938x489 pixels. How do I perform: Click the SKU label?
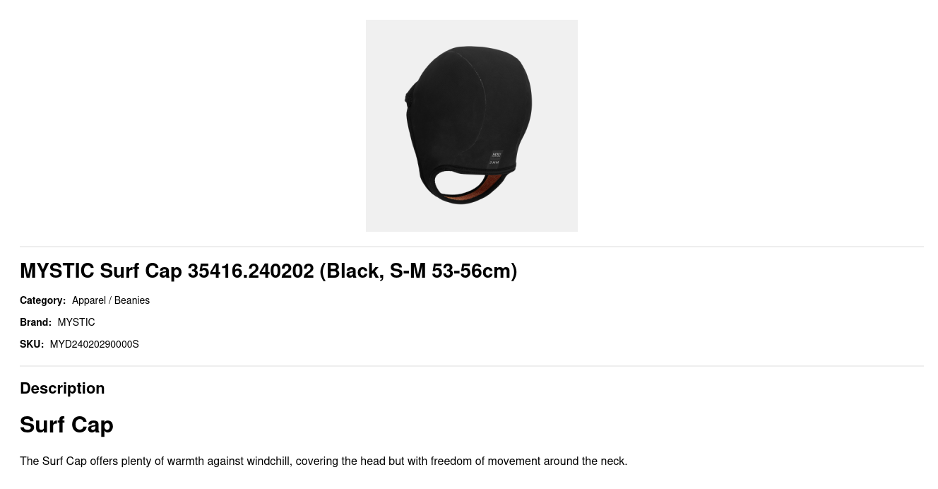[32, 344]
